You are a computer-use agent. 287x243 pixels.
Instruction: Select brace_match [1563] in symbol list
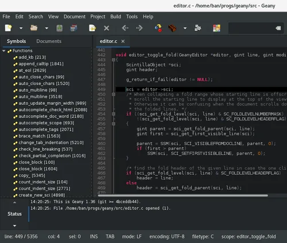tap(40, 136)
